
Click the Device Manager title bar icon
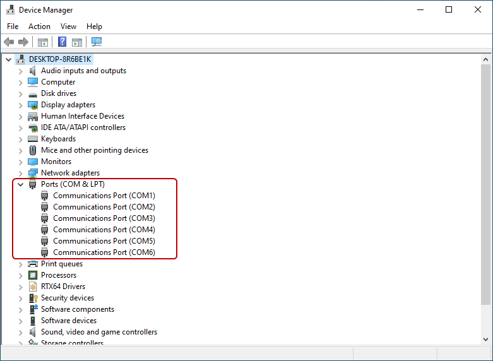(10, 9)
